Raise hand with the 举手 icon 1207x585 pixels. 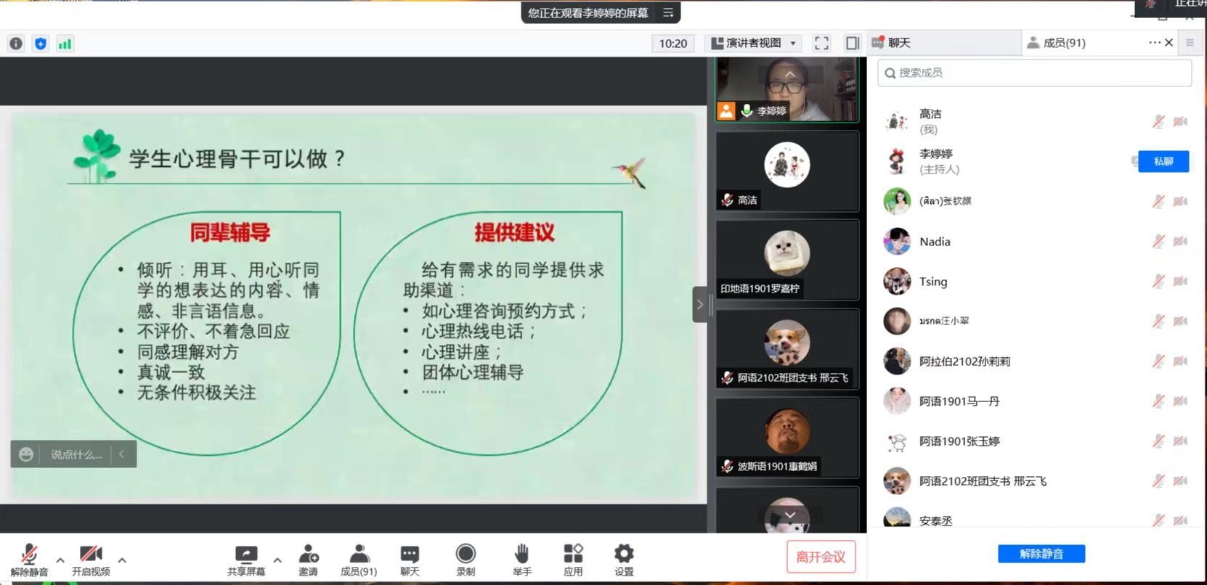[521, 555]
